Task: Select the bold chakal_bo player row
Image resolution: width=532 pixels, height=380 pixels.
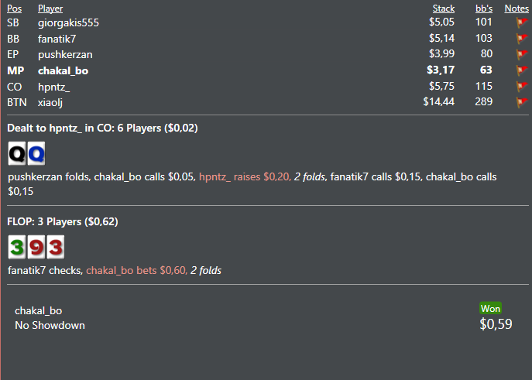Action: coord(63,70)
